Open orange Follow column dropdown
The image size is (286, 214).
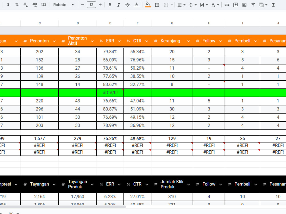221,41
